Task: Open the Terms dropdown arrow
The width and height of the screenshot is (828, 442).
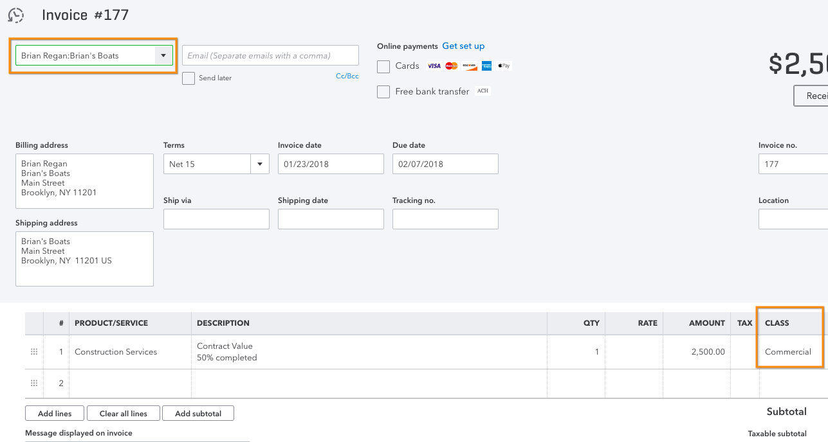Action: point(259,164)
